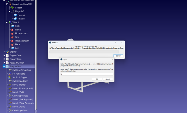The width and height of the screenshot is (187, 113).
Task: Select the Call GripperClose instruction icon
Action: click(x=10, y=96)
